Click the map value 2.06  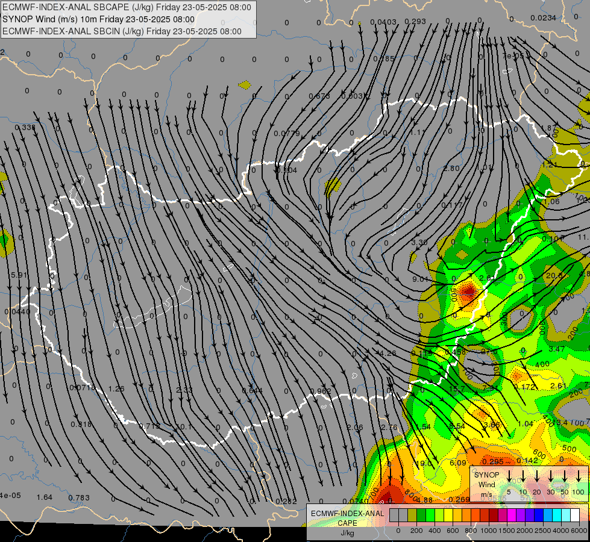pos(355,428)
